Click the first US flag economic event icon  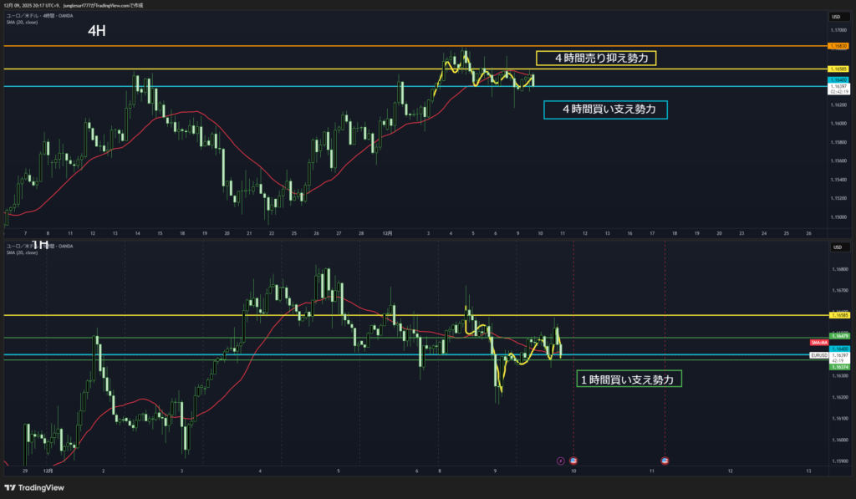(x=573, y=461)
